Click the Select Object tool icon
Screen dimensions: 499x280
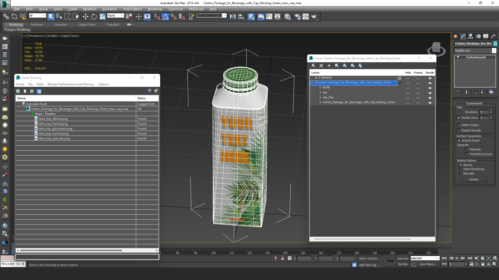point(51,16)
